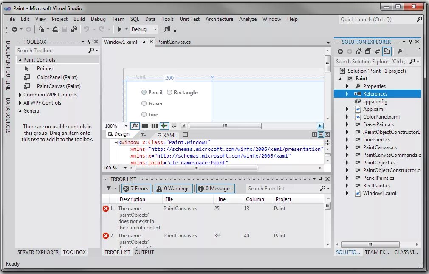429x274 pixels.
Task: Expand Common WPF Controls toolbox group
Action: click(20, 95)
